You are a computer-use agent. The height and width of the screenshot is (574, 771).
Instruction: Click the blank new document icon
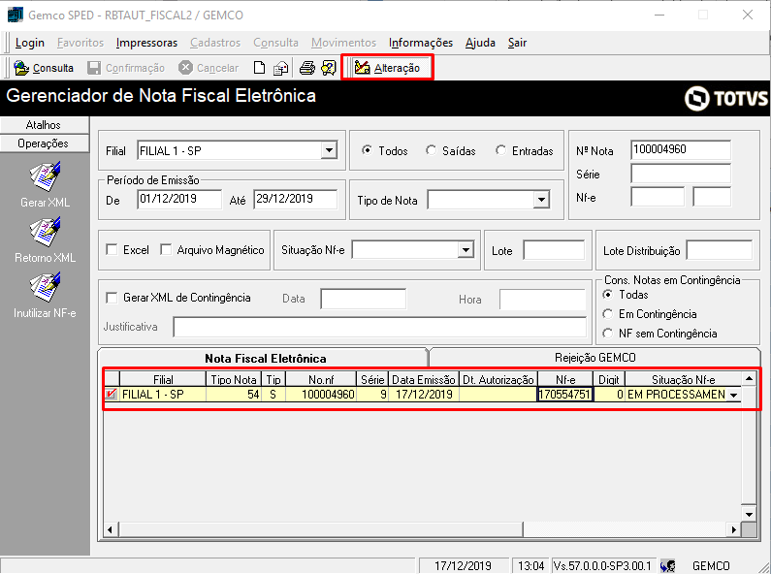pos(259,68)
